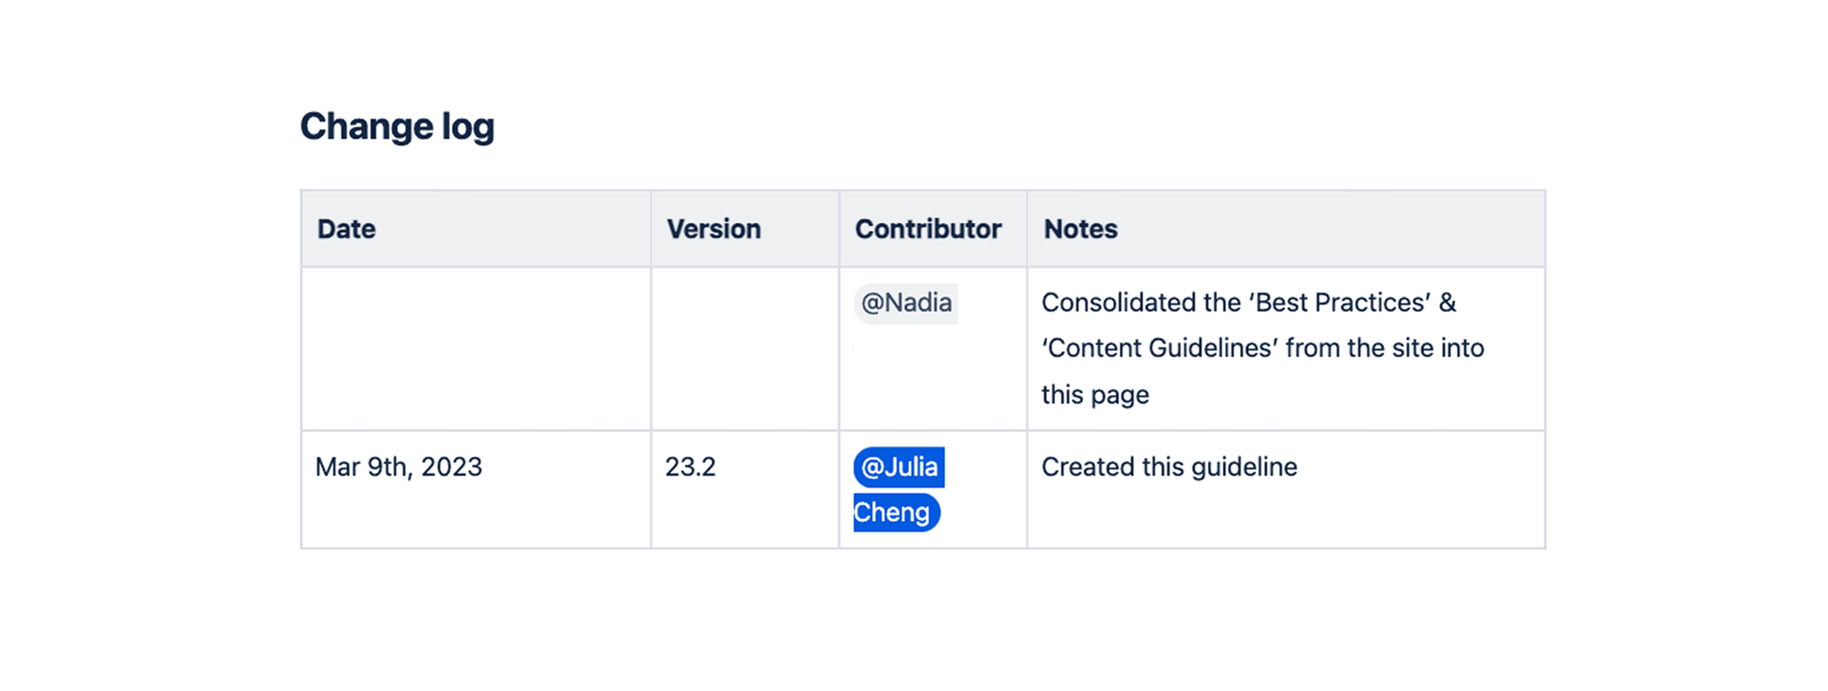This screenshot has width=1828, height=691.
Task: Select the @Julia Cheng mention
Action: tap(899, 489)
